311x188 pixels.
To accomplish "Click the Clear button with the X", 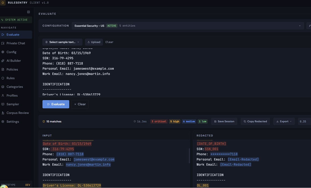I will click(x=80, y=104).
